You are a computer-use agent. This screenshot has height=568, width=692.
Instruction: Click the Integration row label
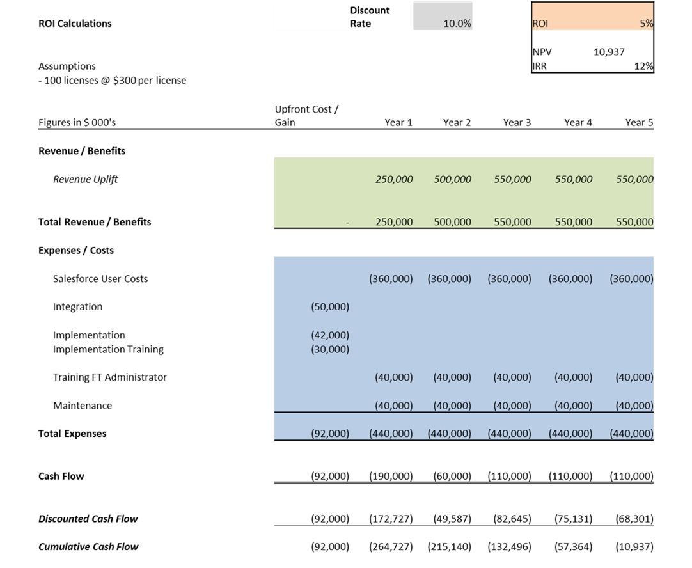[x=77, y=306]
